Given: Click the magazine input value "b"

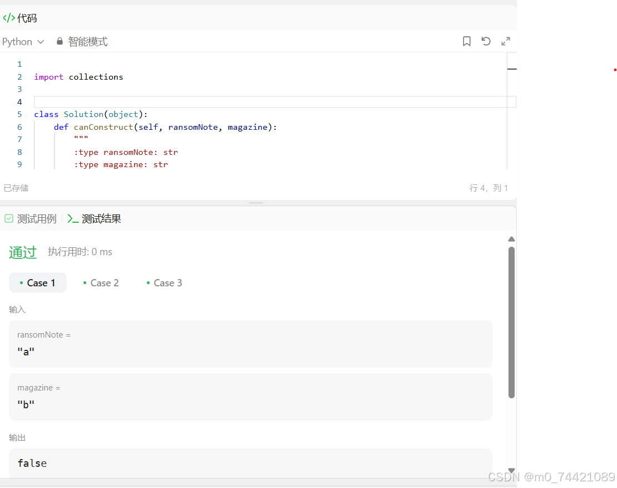Looking at the screenshot, I should pos(26,404).
